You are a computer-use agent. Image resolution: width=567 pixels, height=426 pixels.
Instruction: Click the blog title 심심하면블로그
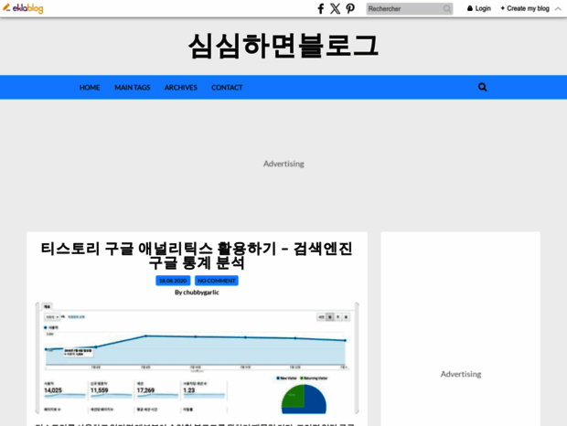tap(283, 46)
